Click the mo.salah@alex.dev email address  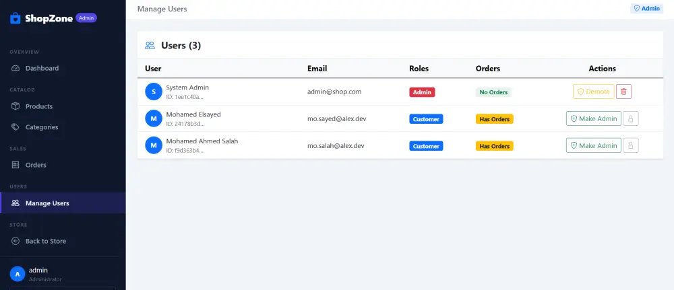click(336, 146)
